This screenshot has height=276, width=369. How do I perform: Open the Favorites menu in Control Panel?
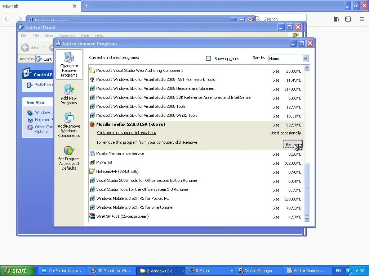[x=67, y=36]
